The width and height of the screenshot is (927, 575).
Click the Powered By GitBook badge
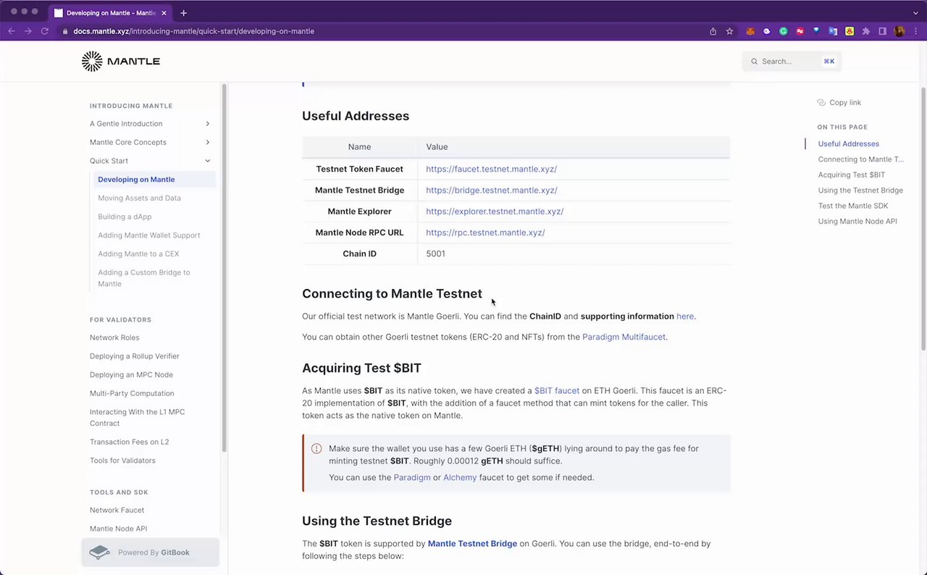point(150,553)
